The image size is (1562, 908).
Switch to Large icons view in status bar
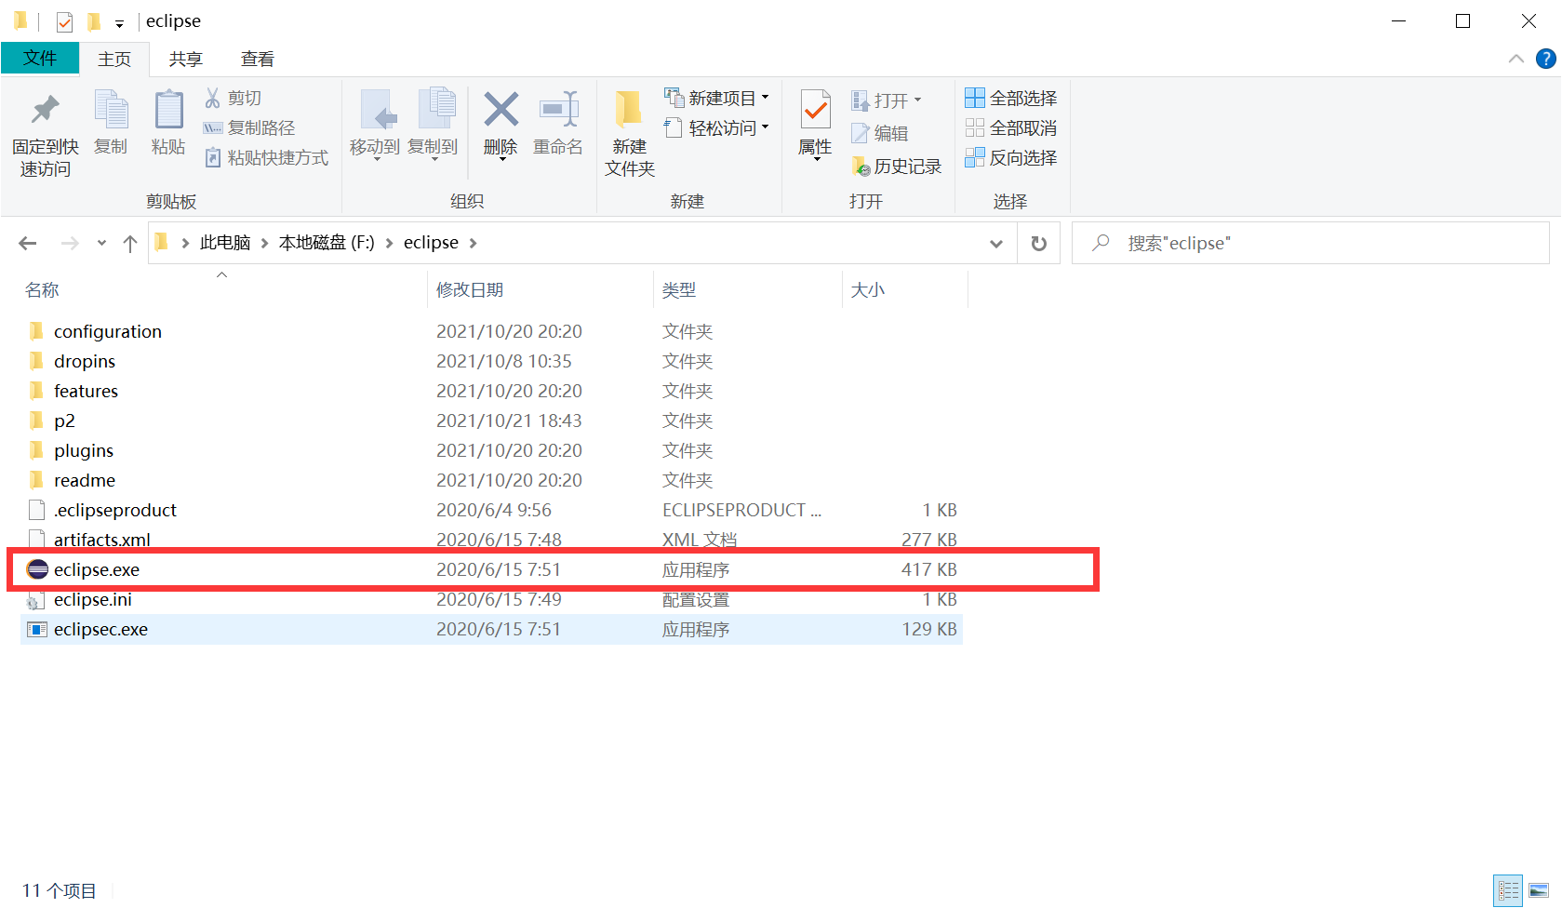(1539, 890)
